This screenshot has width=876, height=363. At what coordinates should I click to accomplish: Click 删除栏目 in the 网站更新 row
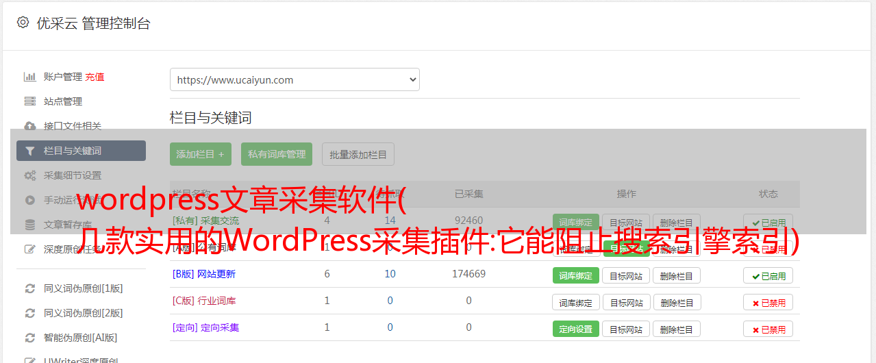coord(677,275)
